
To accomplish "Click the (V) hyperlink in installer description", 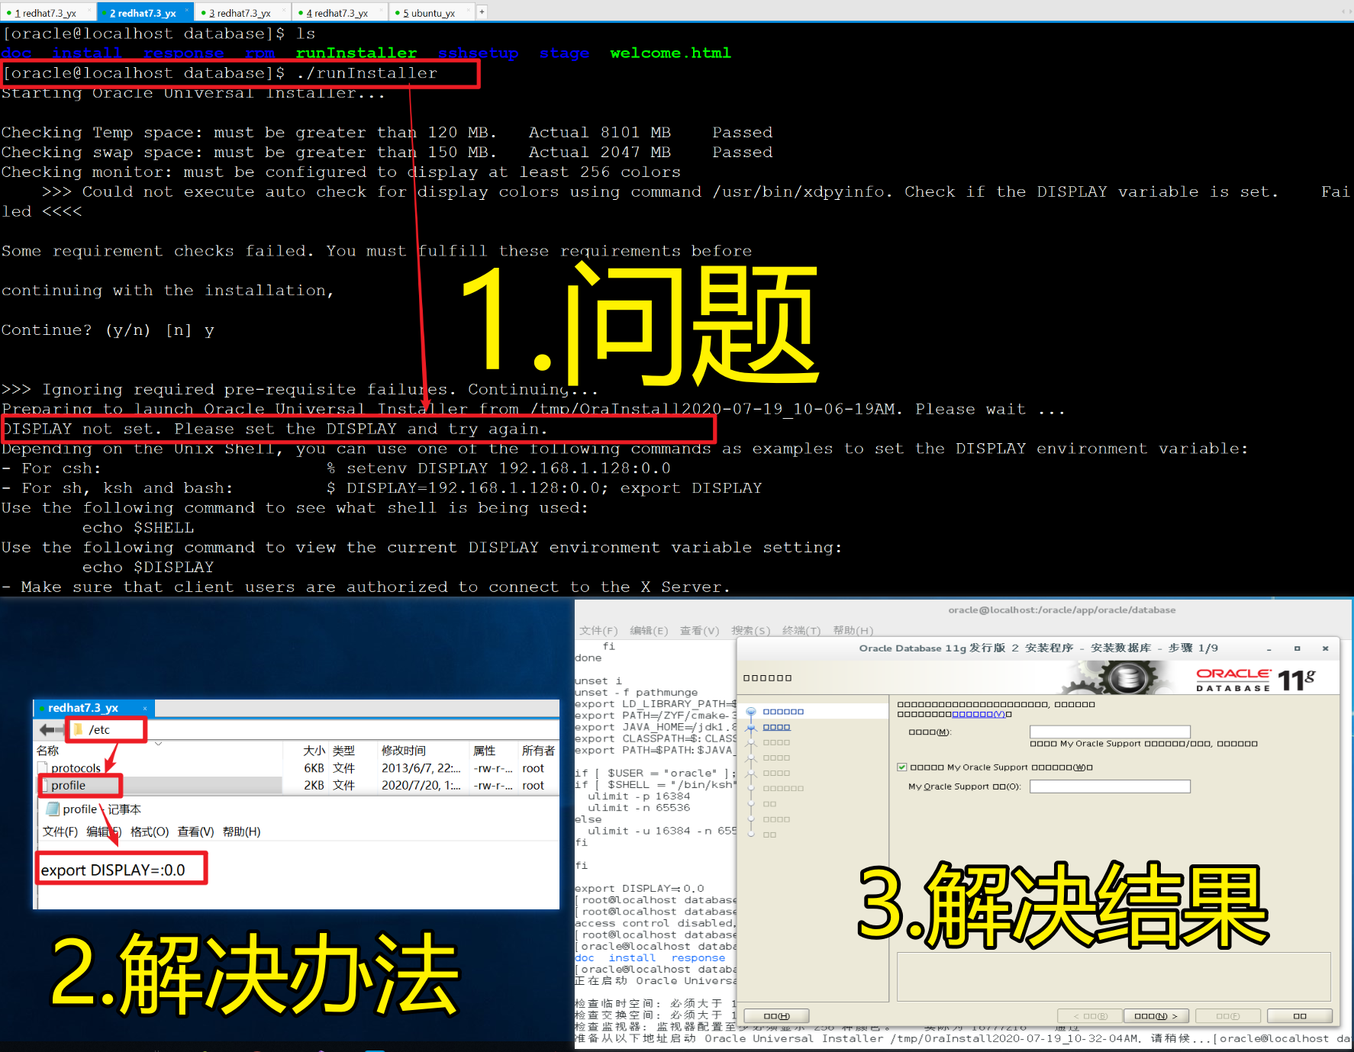I will (x=978, y=714).
